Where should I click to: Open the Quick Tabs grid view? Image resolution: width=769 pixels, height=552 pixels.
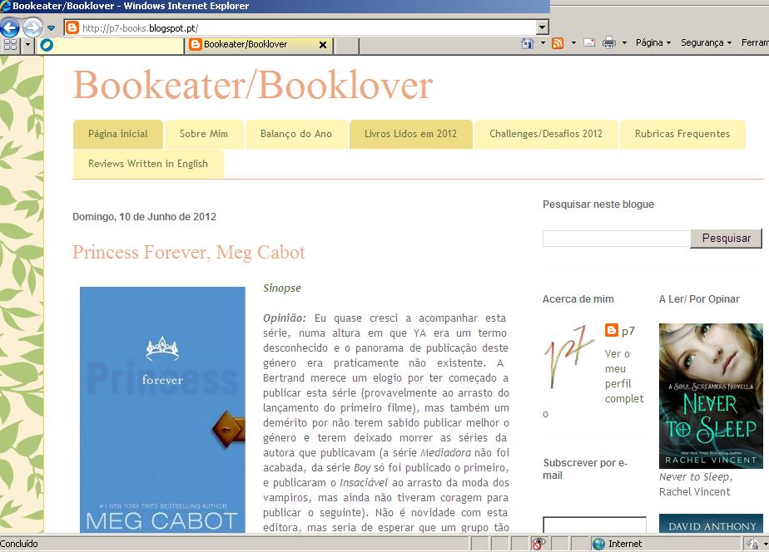click(10, 45)
